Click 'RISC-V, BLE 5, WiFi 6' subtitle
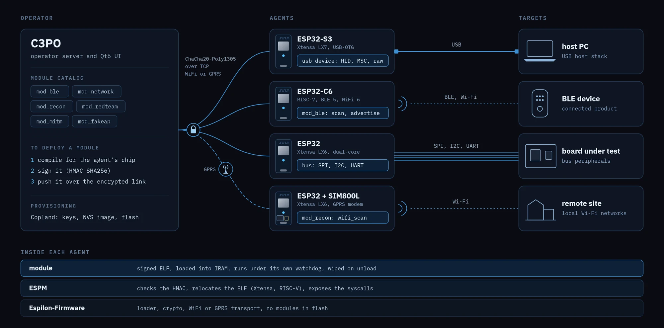The width and height of the screenshot is (664, 328). 328,100
